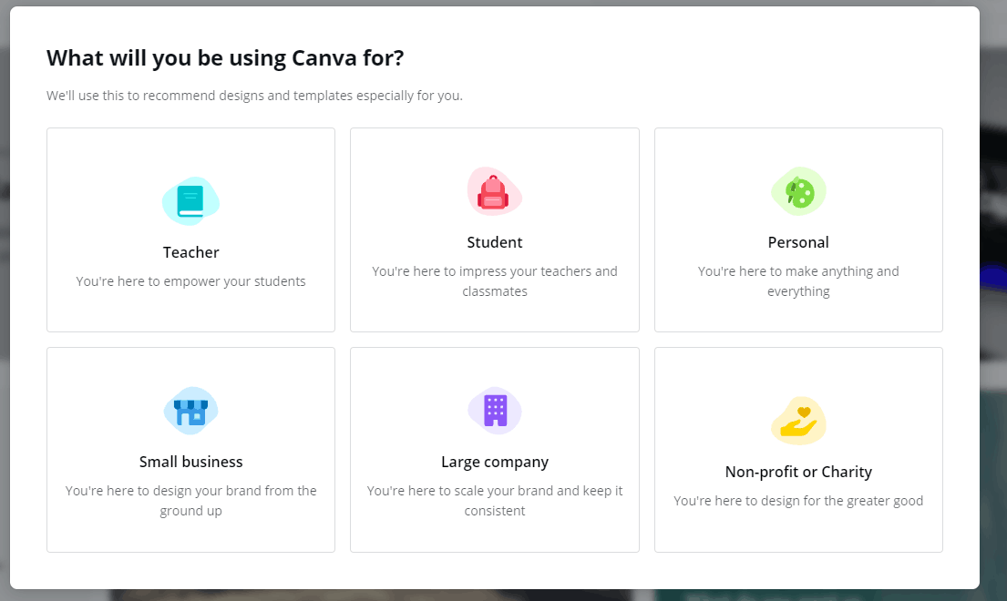Click the 'recommend designs and templates' subtitle

254,96
